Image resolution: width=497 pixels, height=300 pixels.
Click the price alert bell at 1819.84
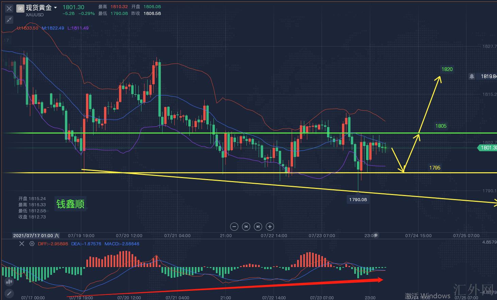click(x=472, y=76)
